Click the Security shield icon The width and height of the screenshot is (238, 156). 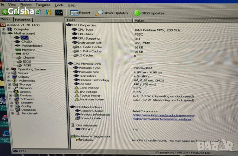[17, 103]
